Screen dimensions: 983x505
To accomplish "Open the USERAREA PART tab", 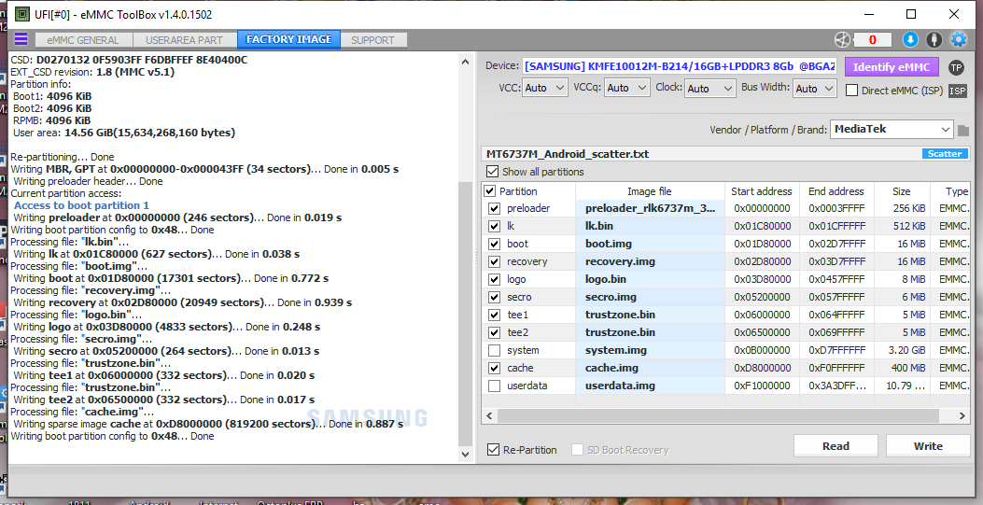I will [184, 40].
